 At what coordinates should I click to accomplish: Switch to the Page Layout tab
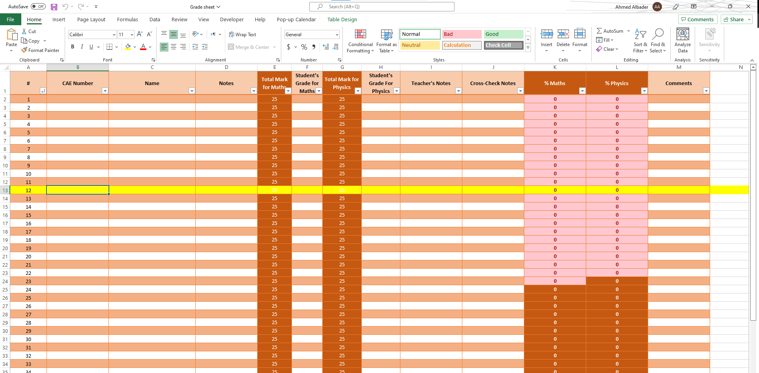tap(91, 19)
